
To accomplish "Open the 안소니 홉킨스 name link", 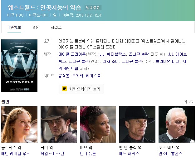I will tap(170, 154).
